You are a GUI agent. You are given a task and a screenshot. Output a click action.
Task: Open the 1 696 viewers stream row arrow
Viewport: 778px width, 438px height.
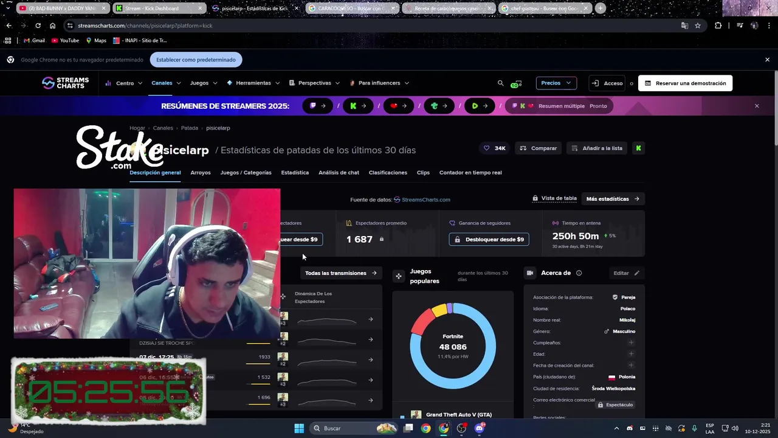(371, 400)
